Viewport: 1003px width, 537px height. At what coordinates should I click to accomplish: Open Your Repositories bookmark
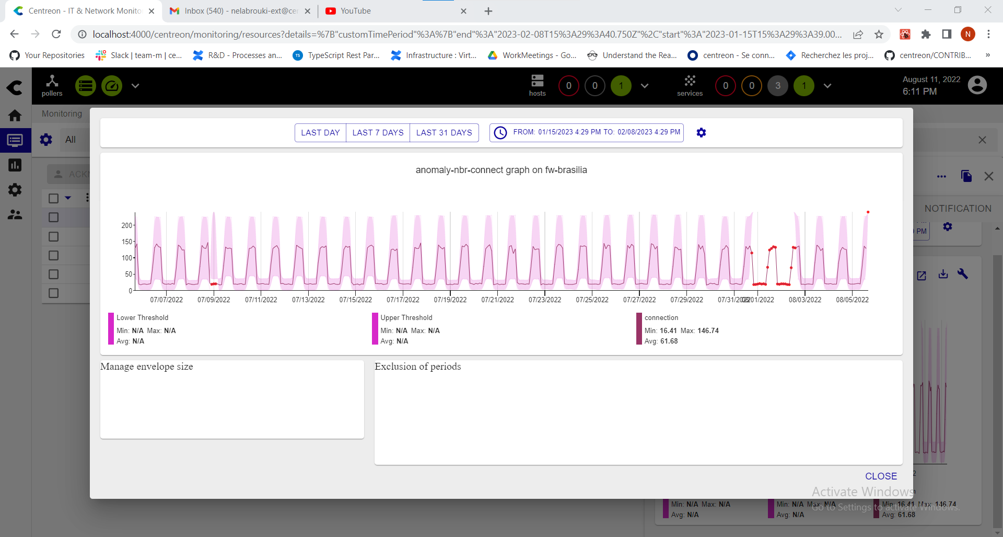click(48, 55)
